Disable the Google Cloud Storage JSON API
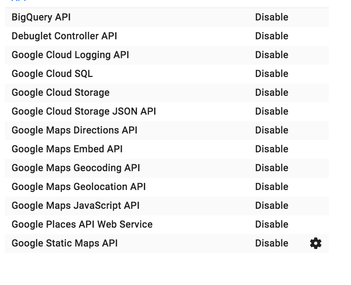 click(x=272, y=111)
